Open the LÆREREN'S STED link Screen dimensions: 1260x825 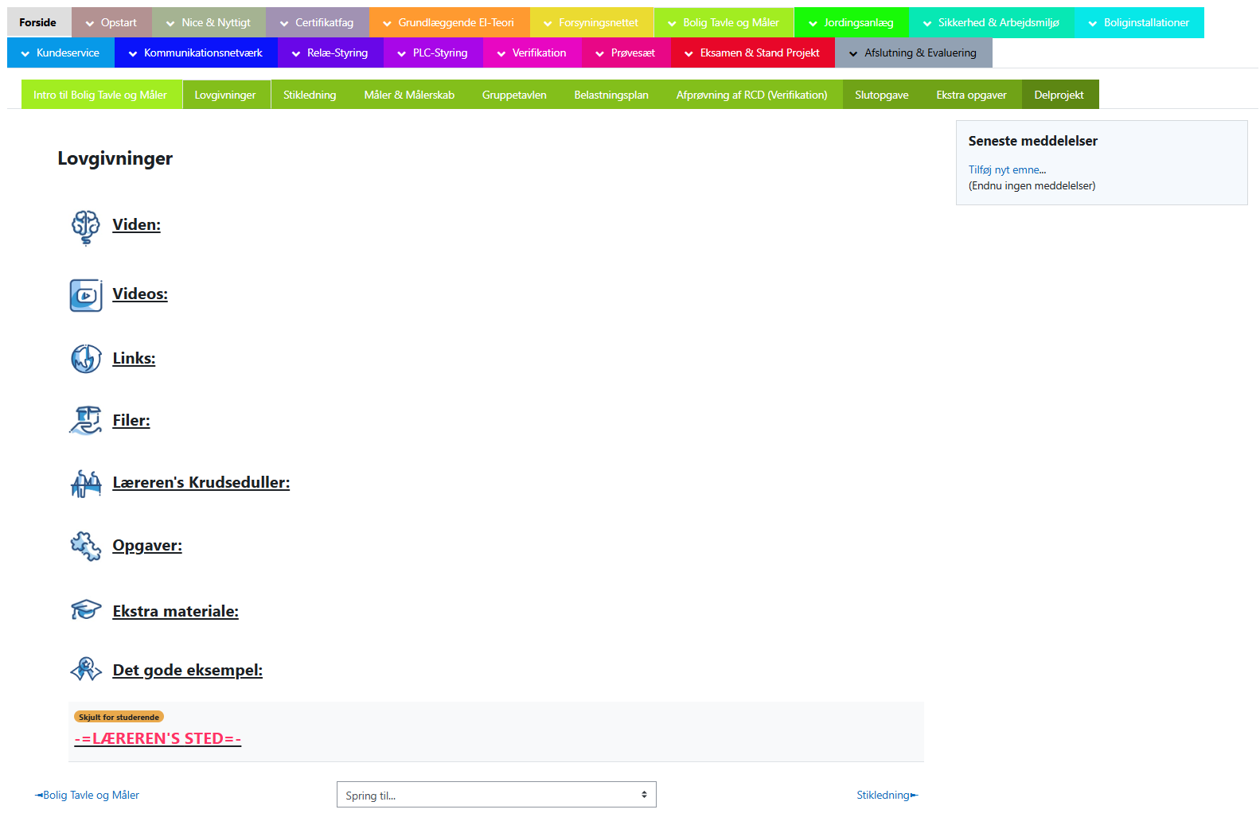tap(158, 739)
